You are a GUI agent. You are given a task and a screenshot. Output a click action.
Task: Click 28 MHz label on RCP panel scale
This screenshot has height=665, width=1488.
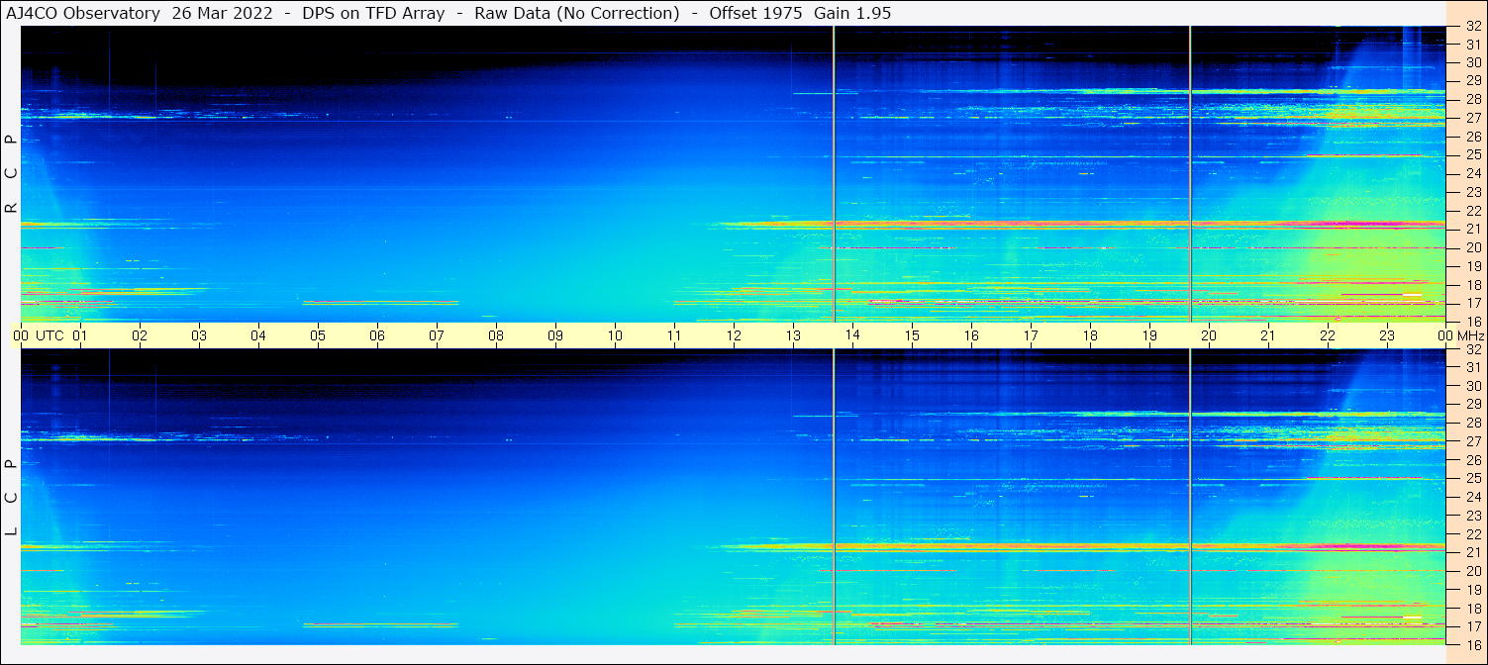pyautogui.click(x=1472, y=100)
